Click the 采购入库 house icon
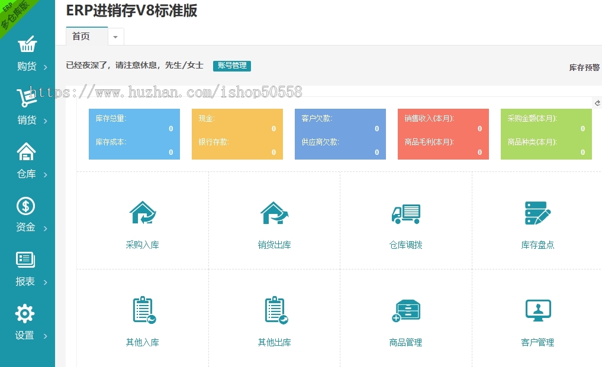This screenshot has width=602, height=367. click(143, 213)
